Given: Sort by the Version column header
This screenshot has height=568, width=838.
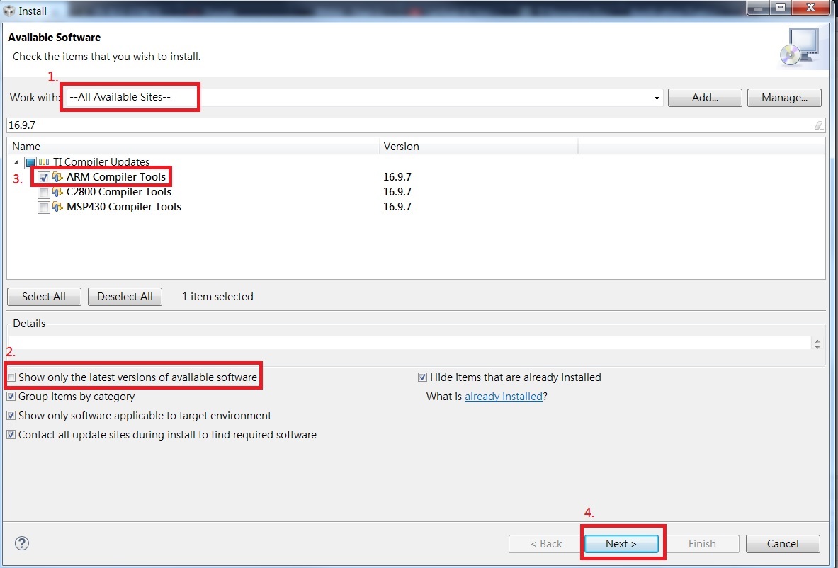Looking at the screenshot, I should [x=478, y=147].
